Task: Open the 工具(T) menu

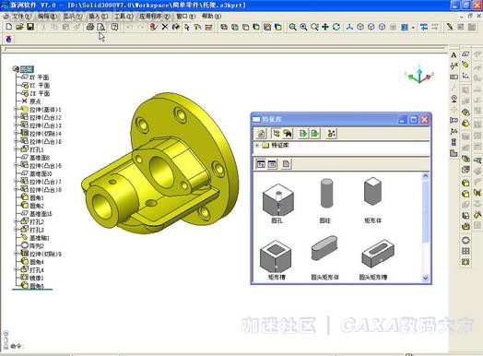Action: tap(124, 16)
